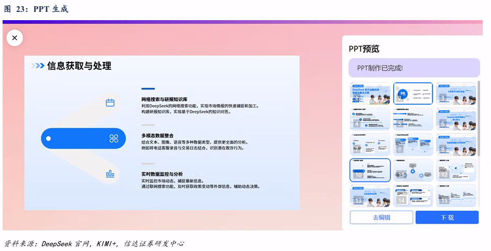Click the 多模态数据整合 heading on slide

coord(157,136)
